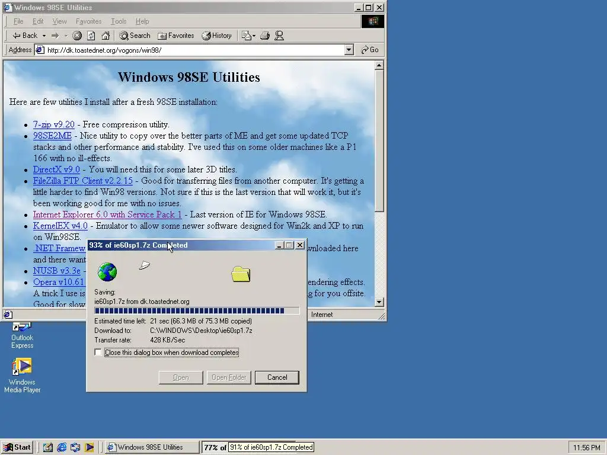Open the Favorites toolbar button
The height and width of the screenshot is (455, 607).
pos(175,36)
